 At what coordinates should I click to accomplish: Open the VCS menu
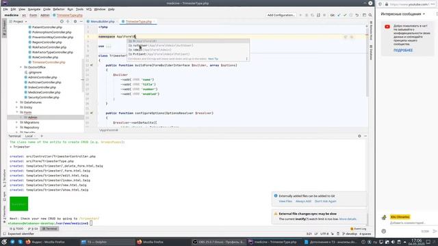point(89,9)
